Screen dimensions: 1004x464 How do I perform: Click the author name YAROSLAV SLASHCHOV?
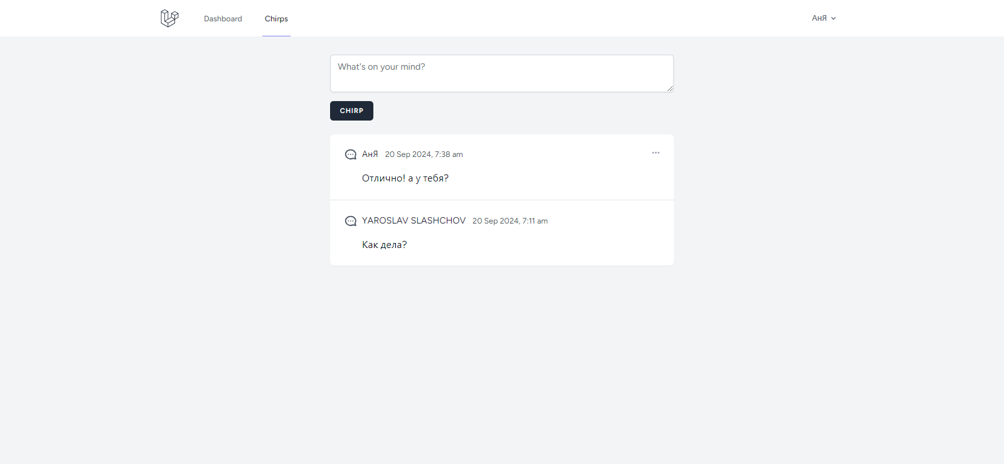414,221
